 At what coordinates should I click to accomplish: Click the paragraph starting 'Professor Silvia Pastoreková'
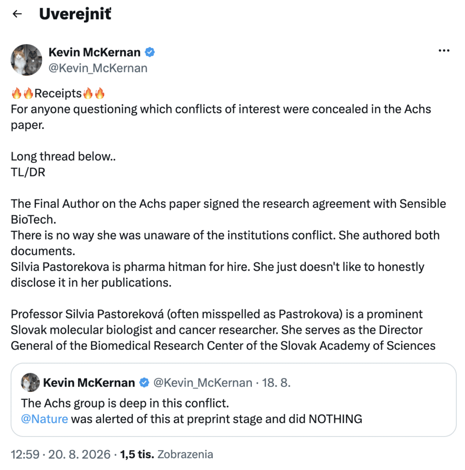pyautogui.click(x=223, y=330)
